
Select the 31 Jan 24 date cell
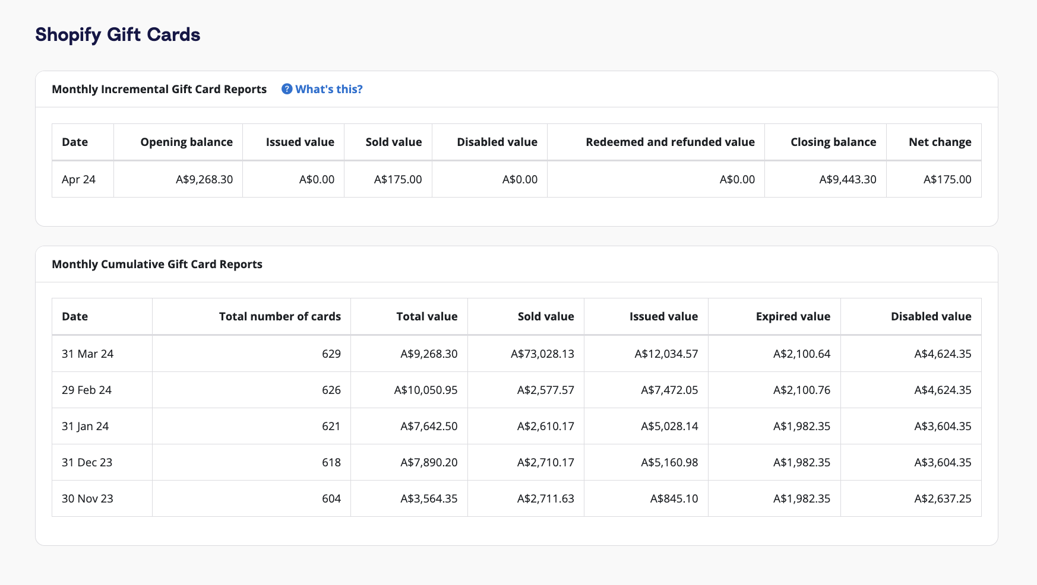[102, 426]
